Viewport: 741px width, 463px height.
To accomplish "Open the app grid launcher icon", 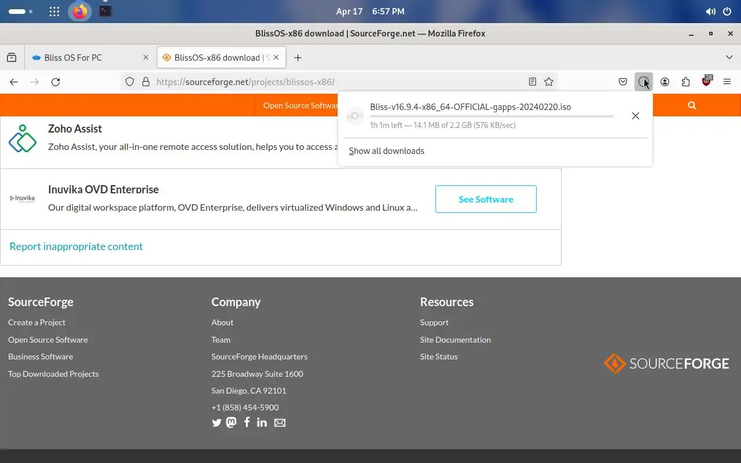I will pos(54,11).
